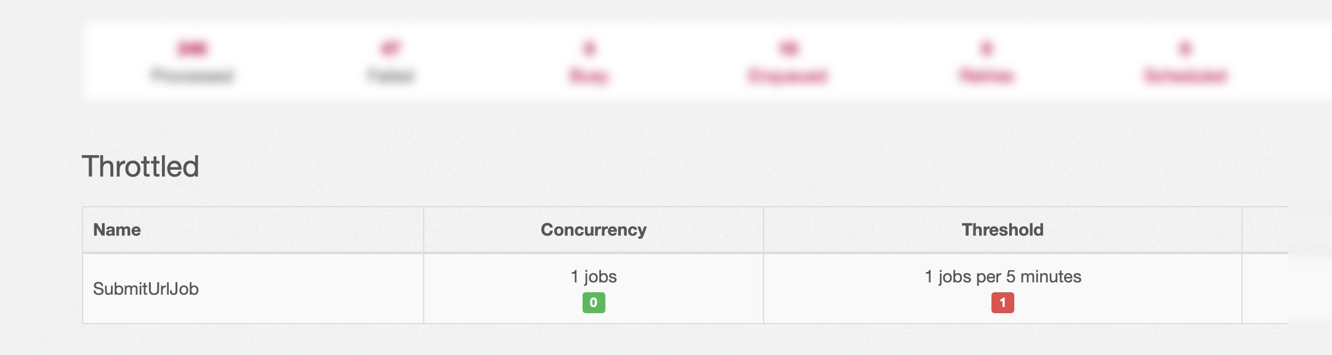Click the count above the Busy link
Viewport: 1332px width, 355px height.
[x=589, y=49]
